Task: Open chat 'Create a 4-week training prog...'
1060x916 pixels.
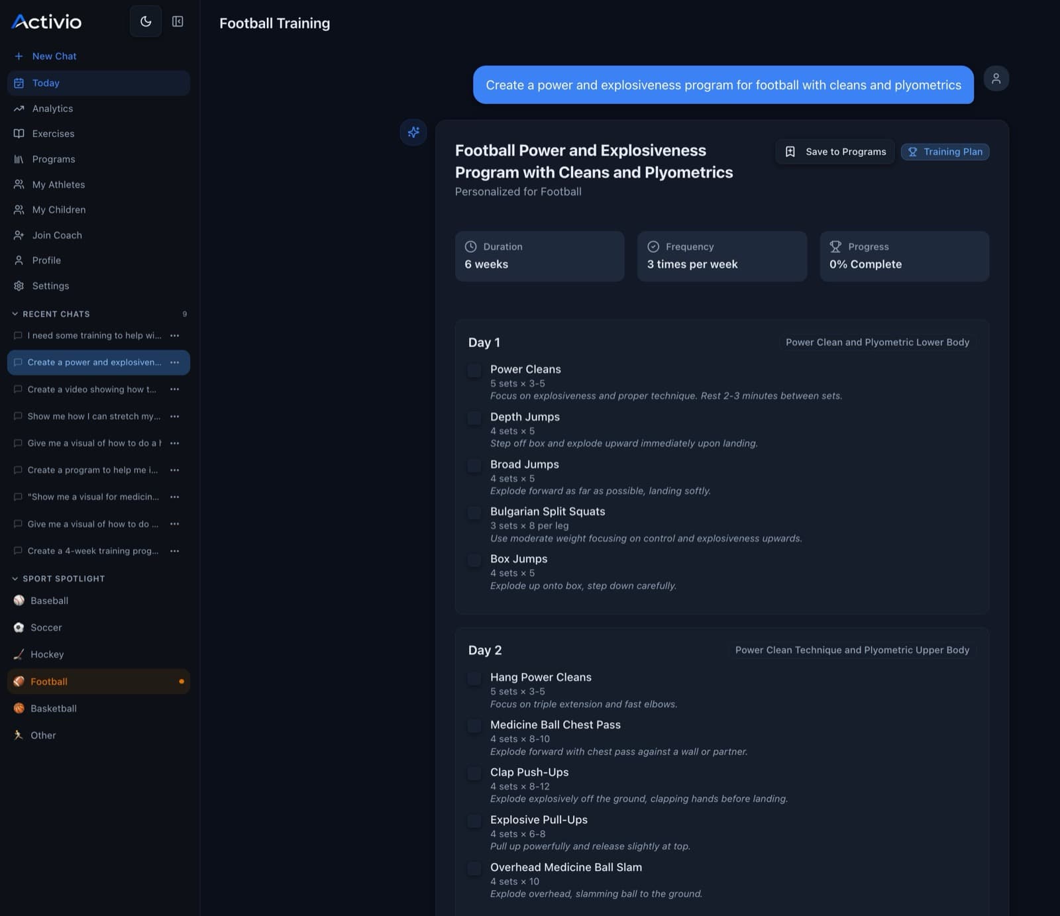Action: point(93,551)
